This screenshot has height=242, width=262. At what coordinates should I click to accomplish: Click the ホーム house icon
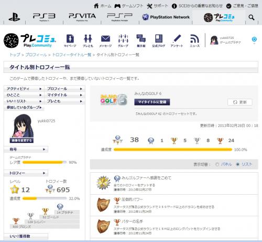pos(96,6)
